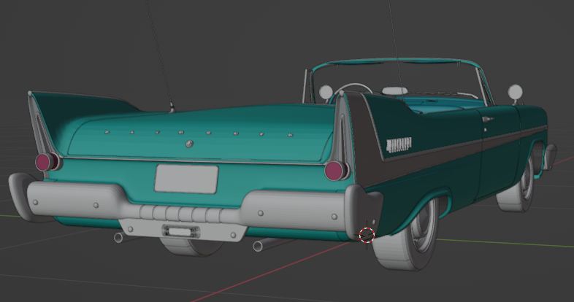Select the round right side mirror
This screenshot has width=574, height=302.
(x=516, y=92)
